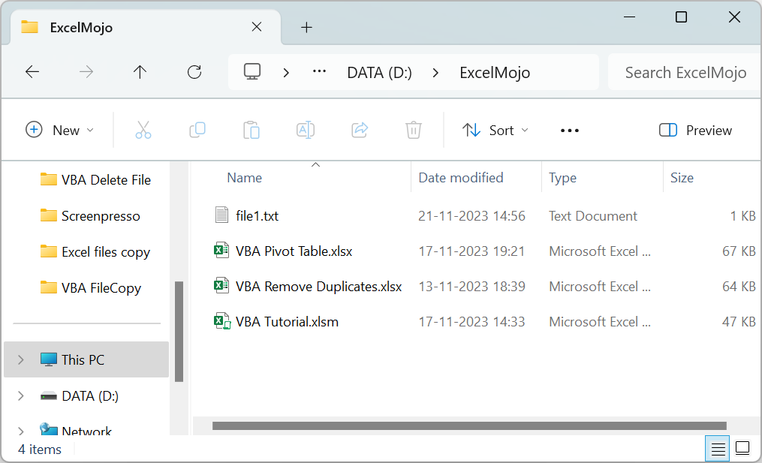Select the file1.txt file name

[257, 215]
